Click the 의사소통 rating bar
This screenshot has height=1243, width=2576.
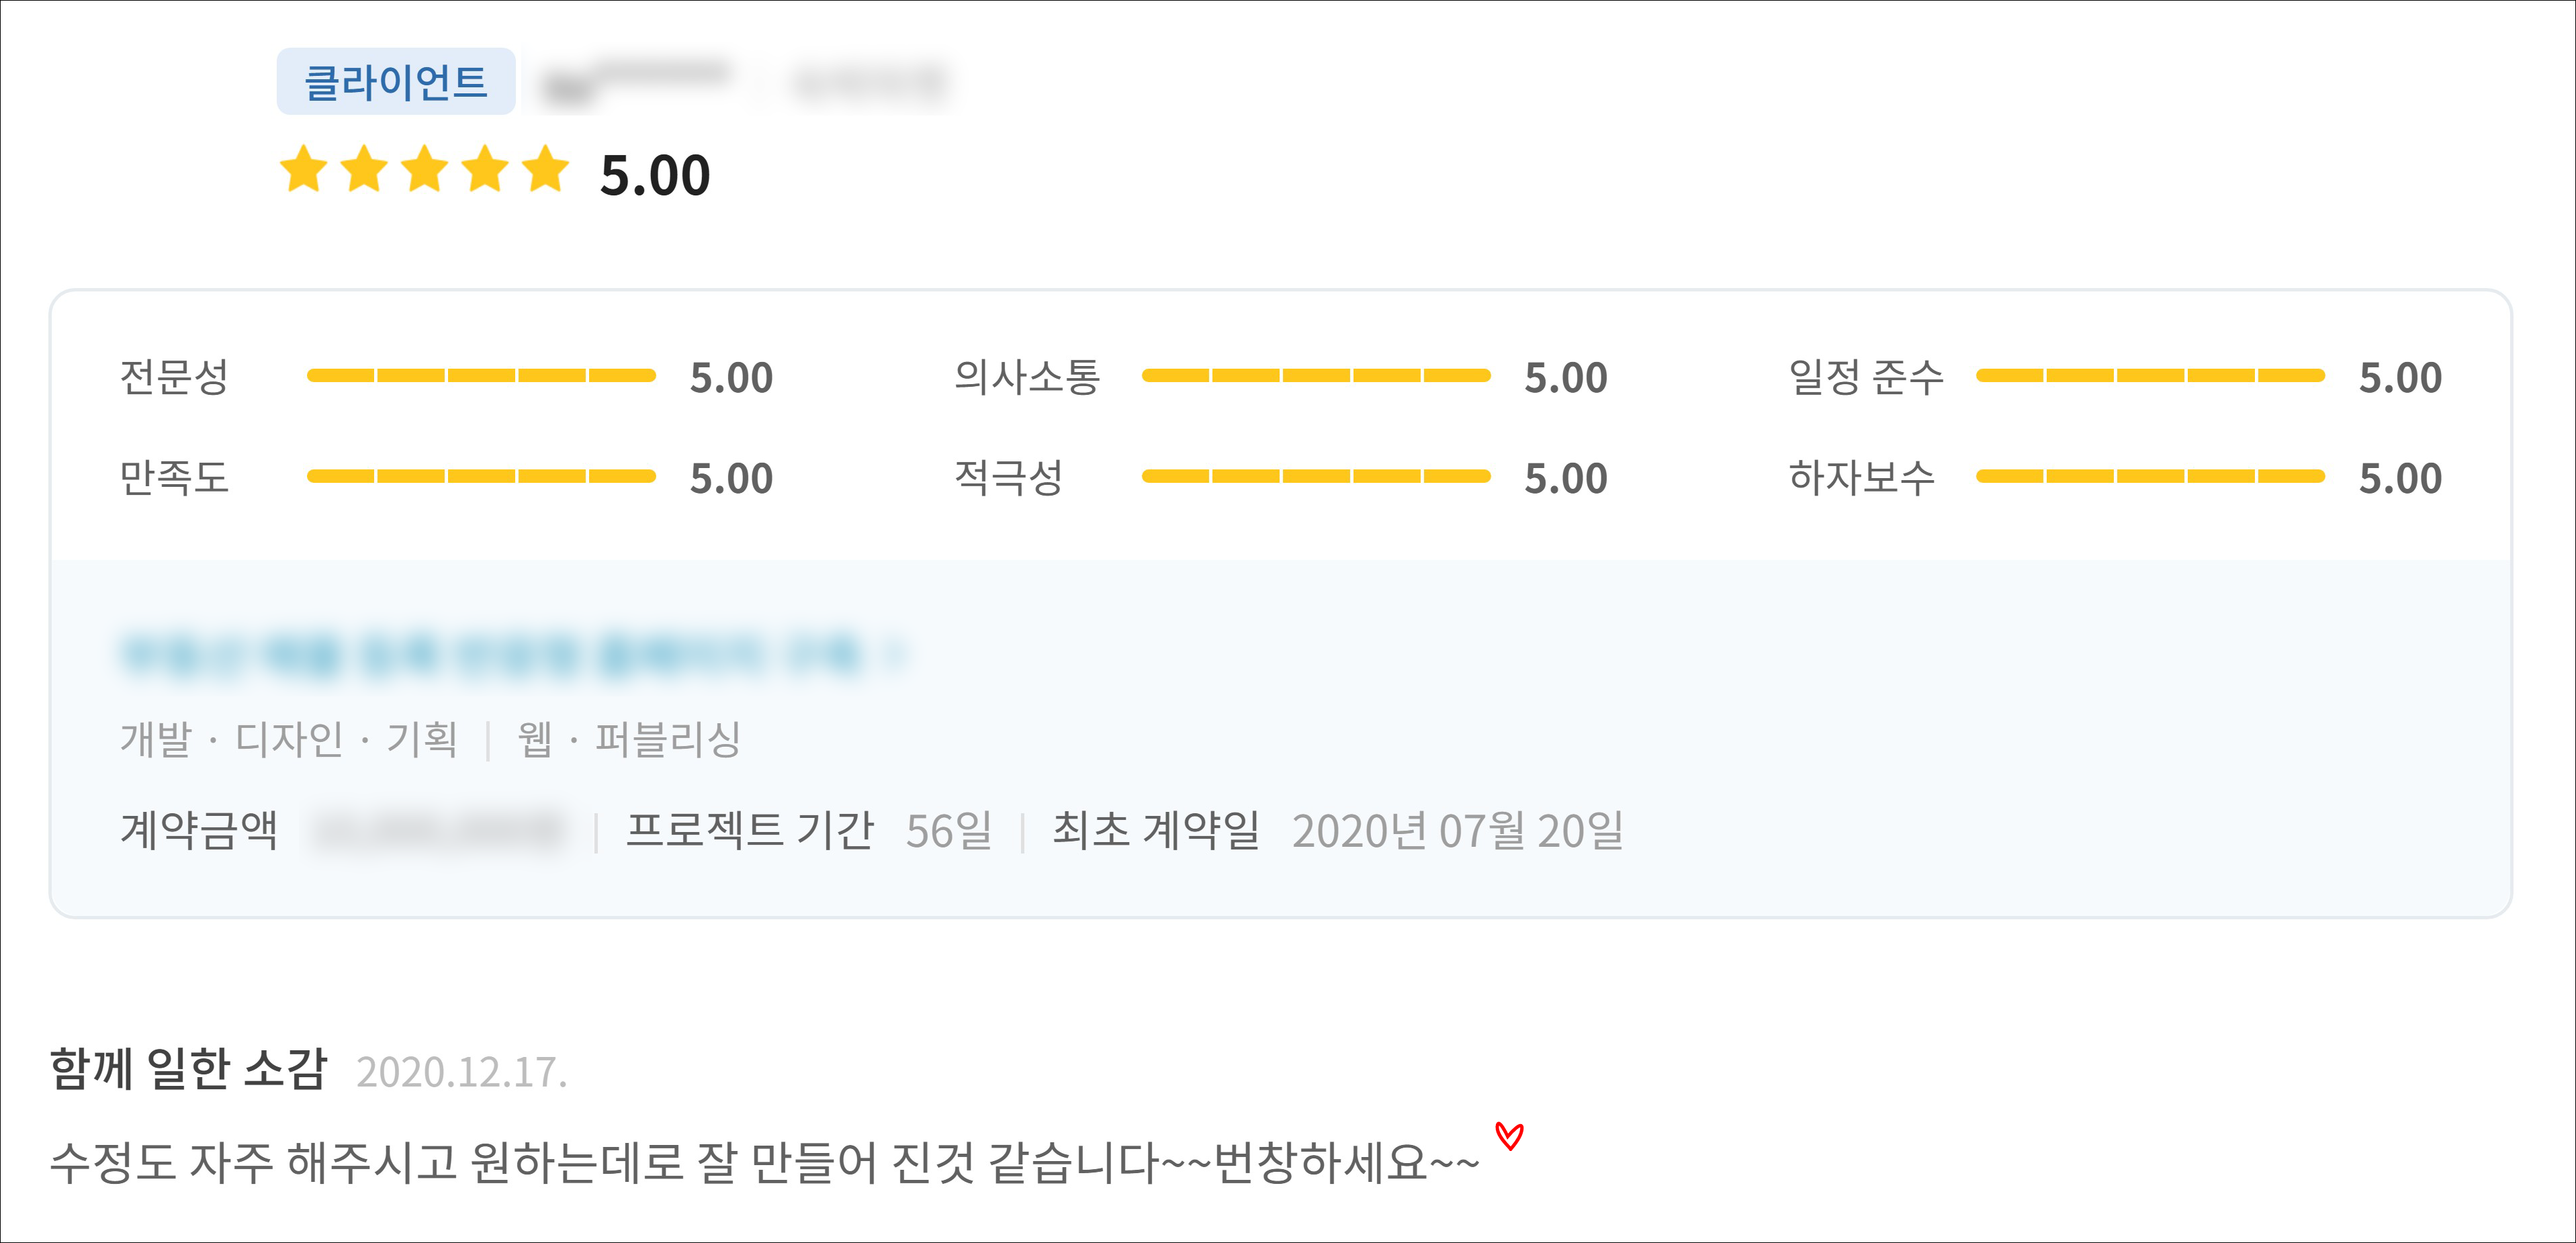(x=1315, y=376)
